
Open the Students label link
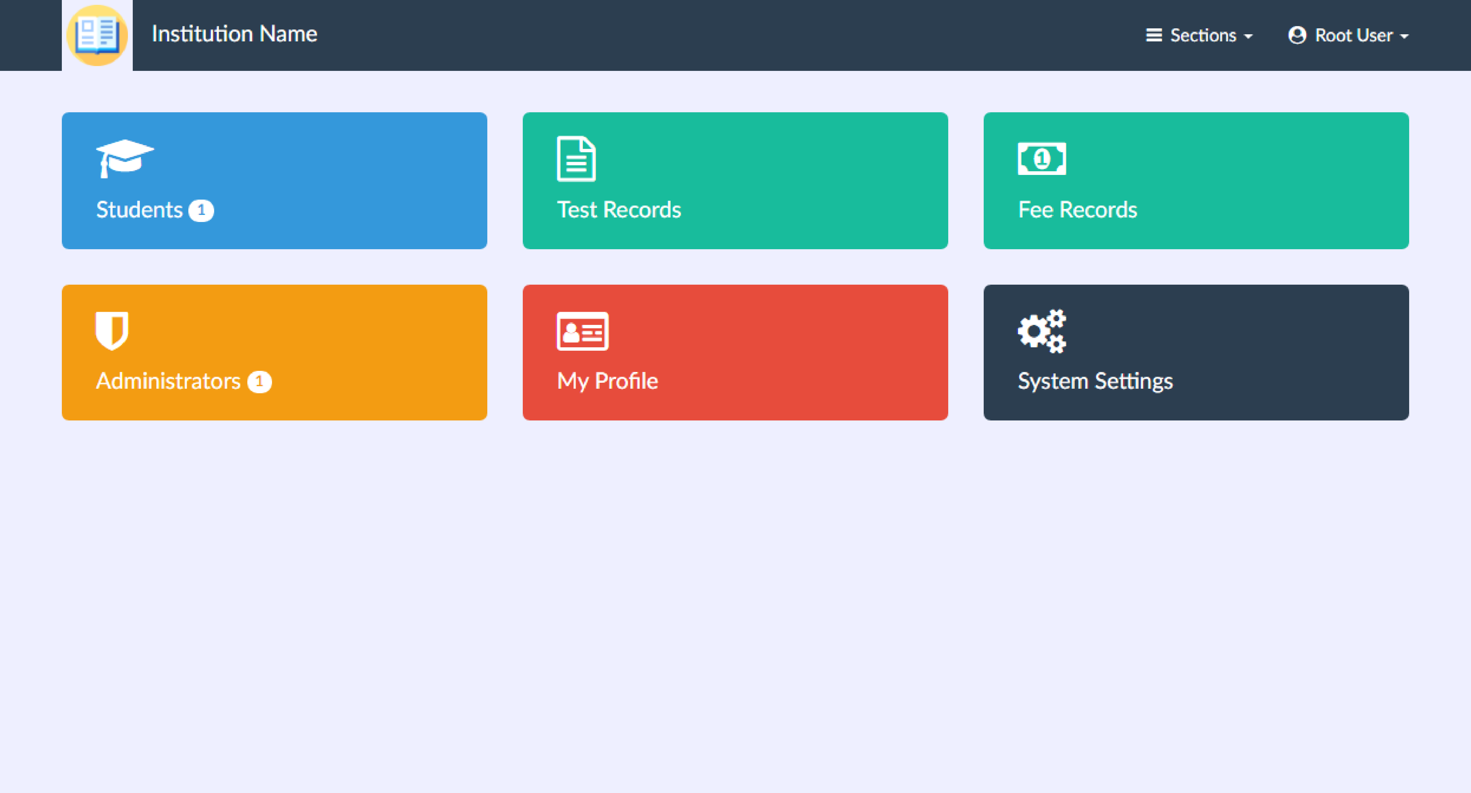click(x=139, y=210)
